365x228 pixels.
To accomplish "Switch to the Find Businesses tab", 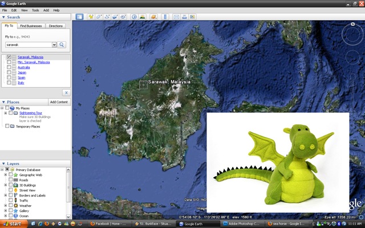I will [31, 26].
